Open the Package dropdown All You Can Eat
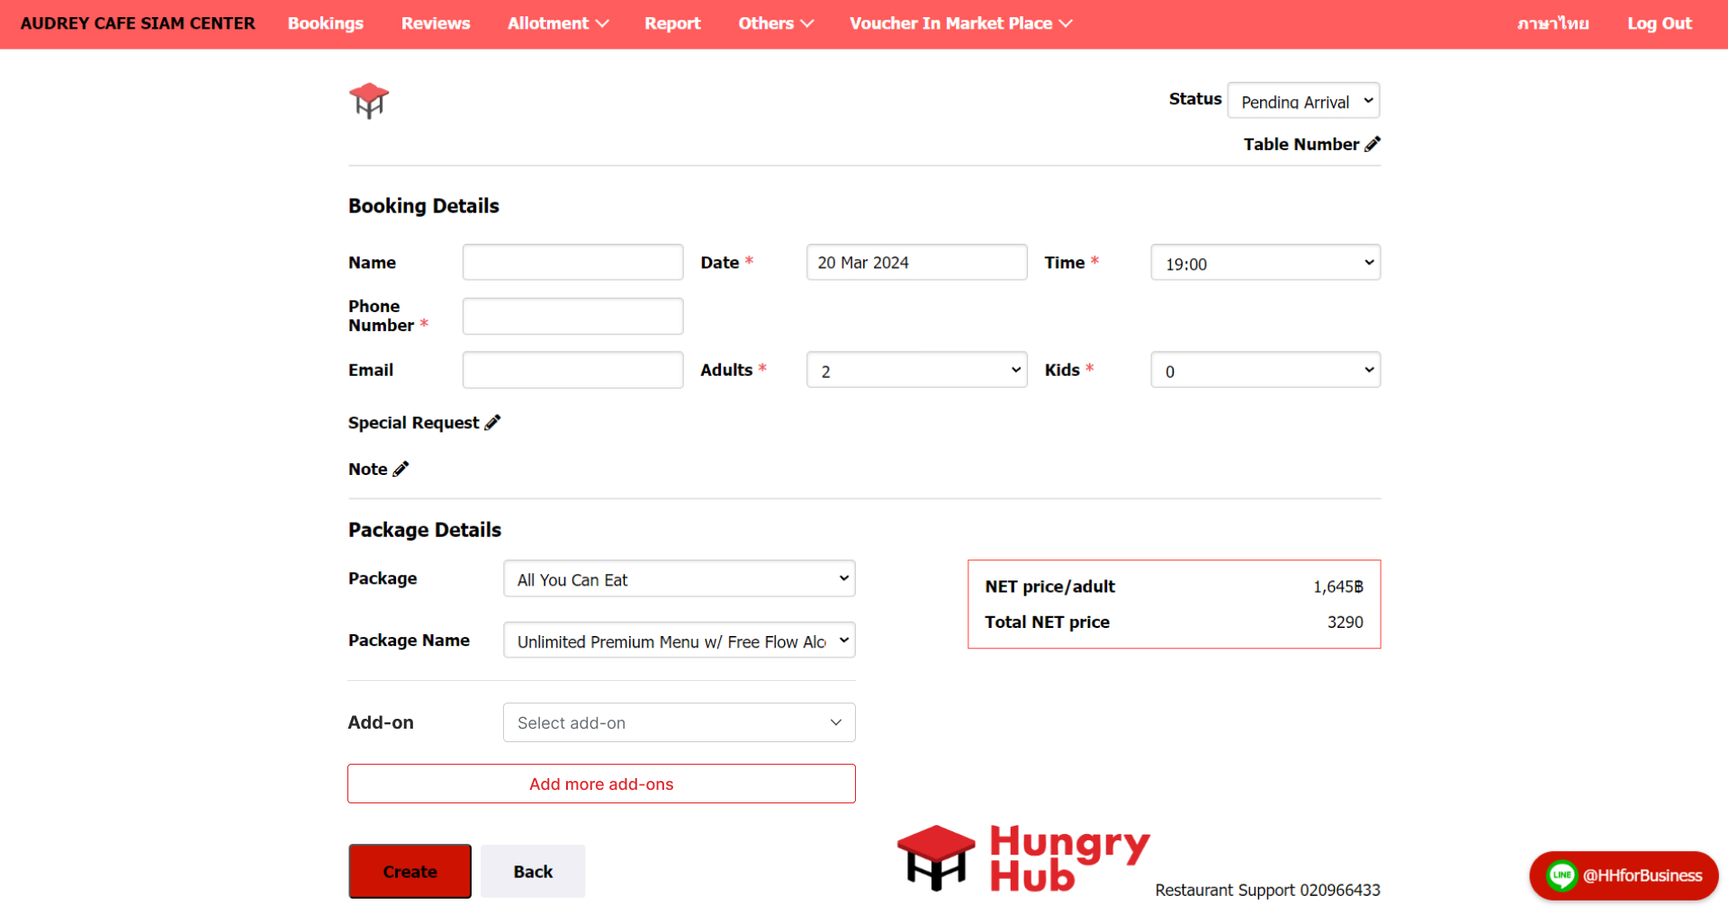 pyautogui.click(x=679, y=578)
